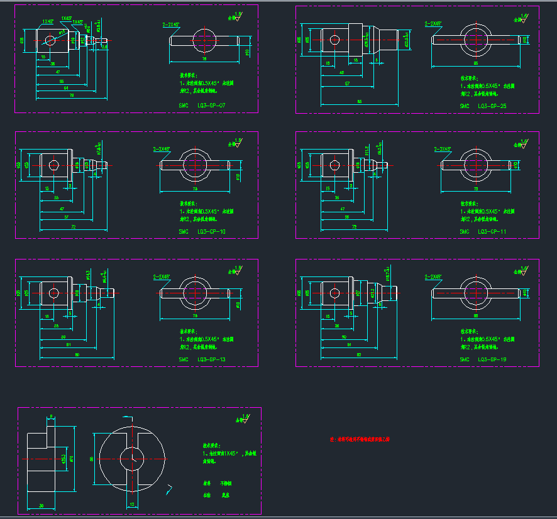Select the 85 overall length dimension in LQ3-GP-25

[x=359, y=101]
